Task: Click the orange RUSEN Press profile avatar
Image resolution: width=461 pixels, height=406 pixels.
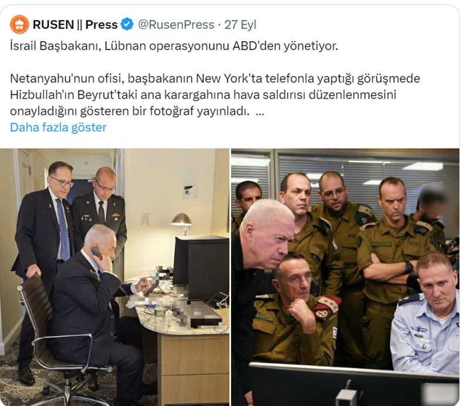Action: tap(19, 25)
